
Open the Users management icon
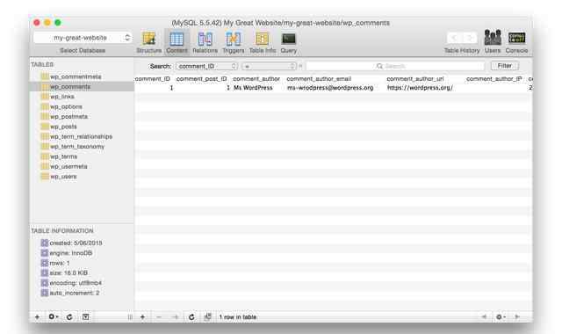(x=493, y=41)
